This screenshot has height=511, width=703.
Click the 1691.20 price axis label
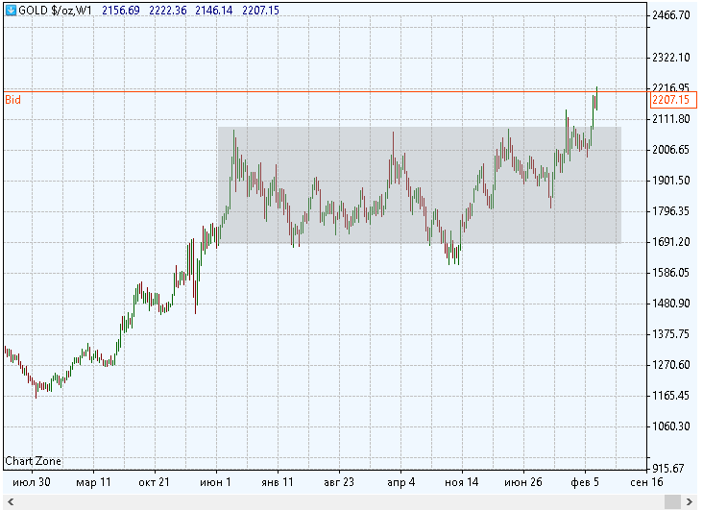tap(670, 242)
